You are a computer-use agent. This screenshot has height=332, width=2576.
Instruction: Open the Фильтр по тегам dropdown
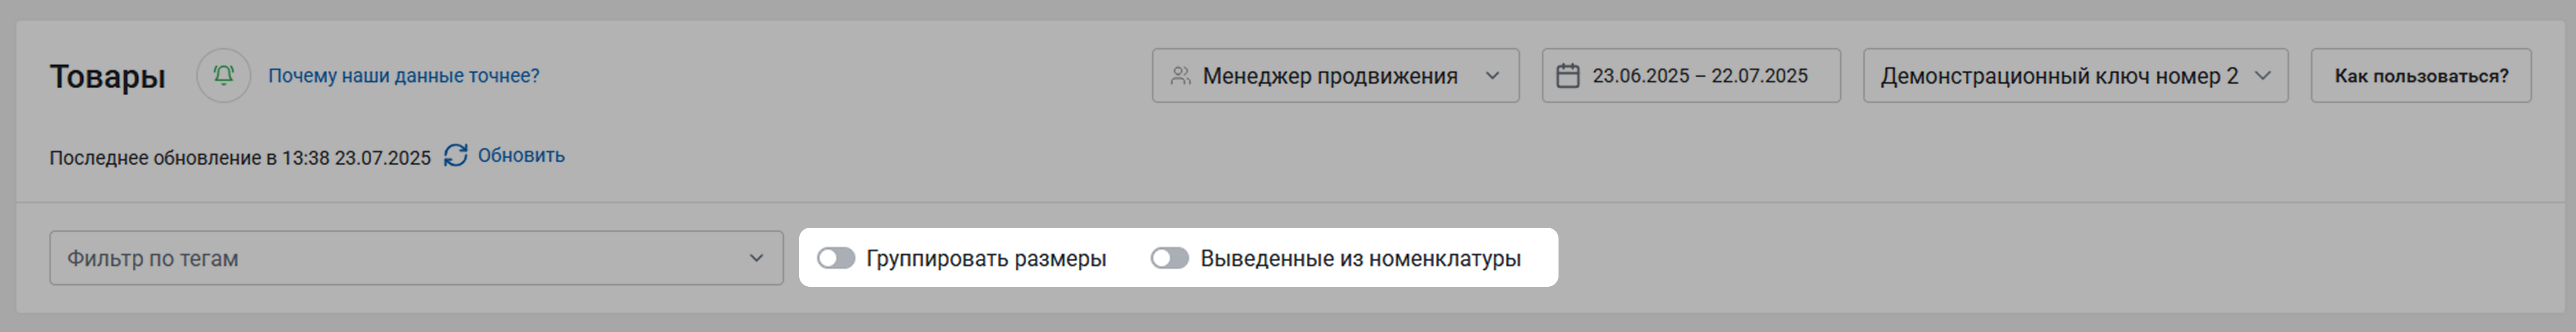coord(416,258)
